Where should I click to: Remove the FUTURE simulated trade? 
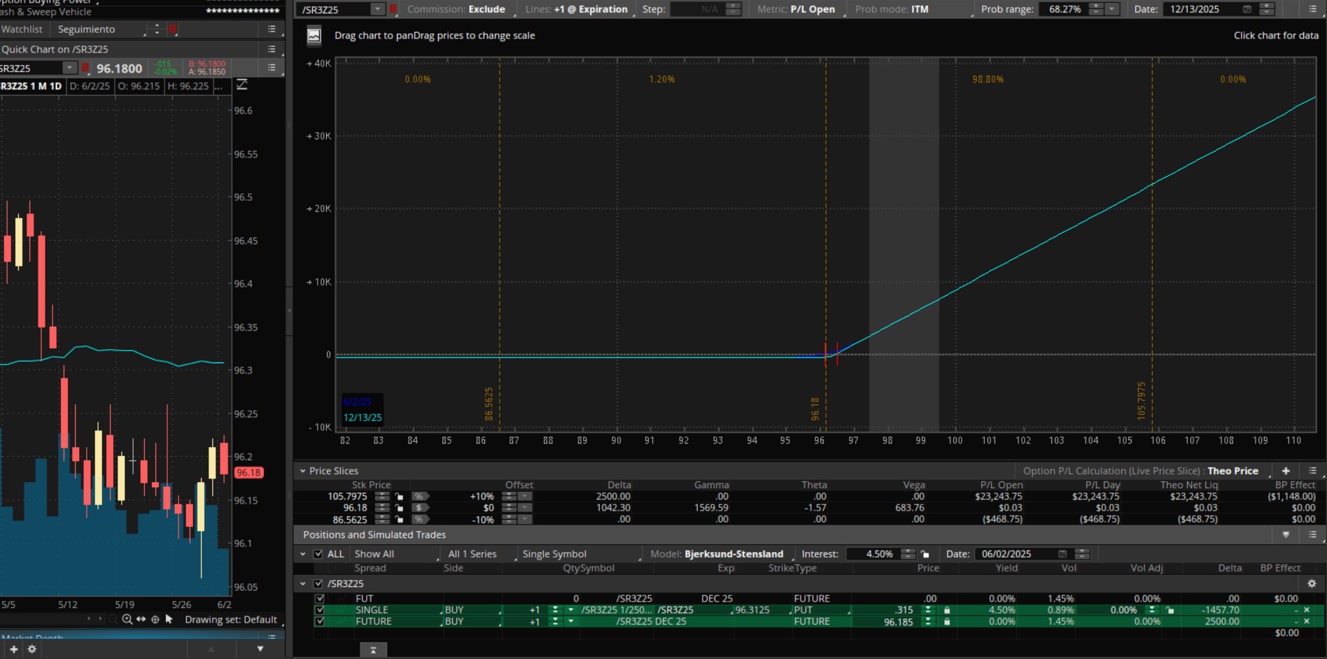coord(1306,621)
